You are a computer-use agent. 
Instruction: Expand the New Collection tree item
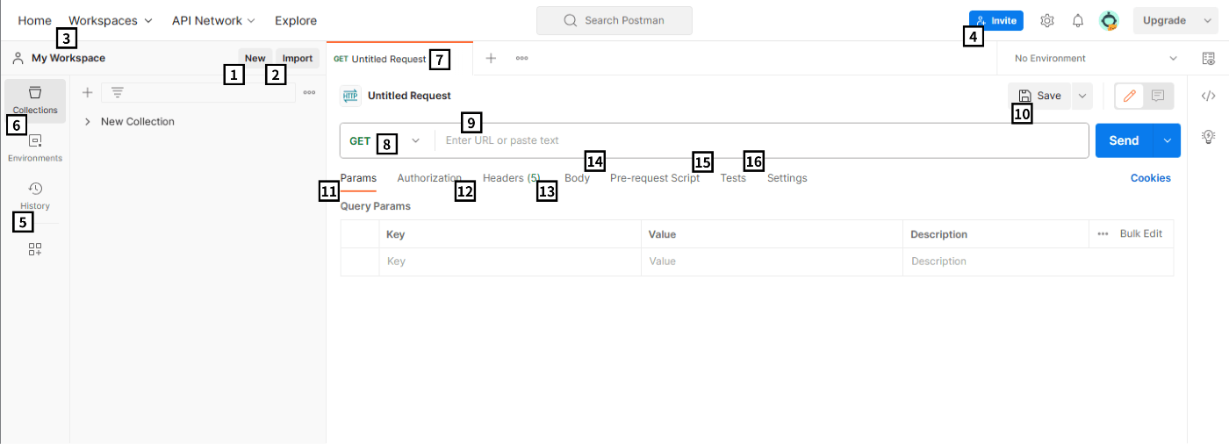88,122
